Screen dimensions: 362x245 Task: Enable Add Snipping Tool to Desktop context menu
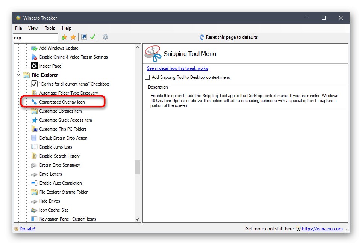pyautogui.click(x=147, y=77)
